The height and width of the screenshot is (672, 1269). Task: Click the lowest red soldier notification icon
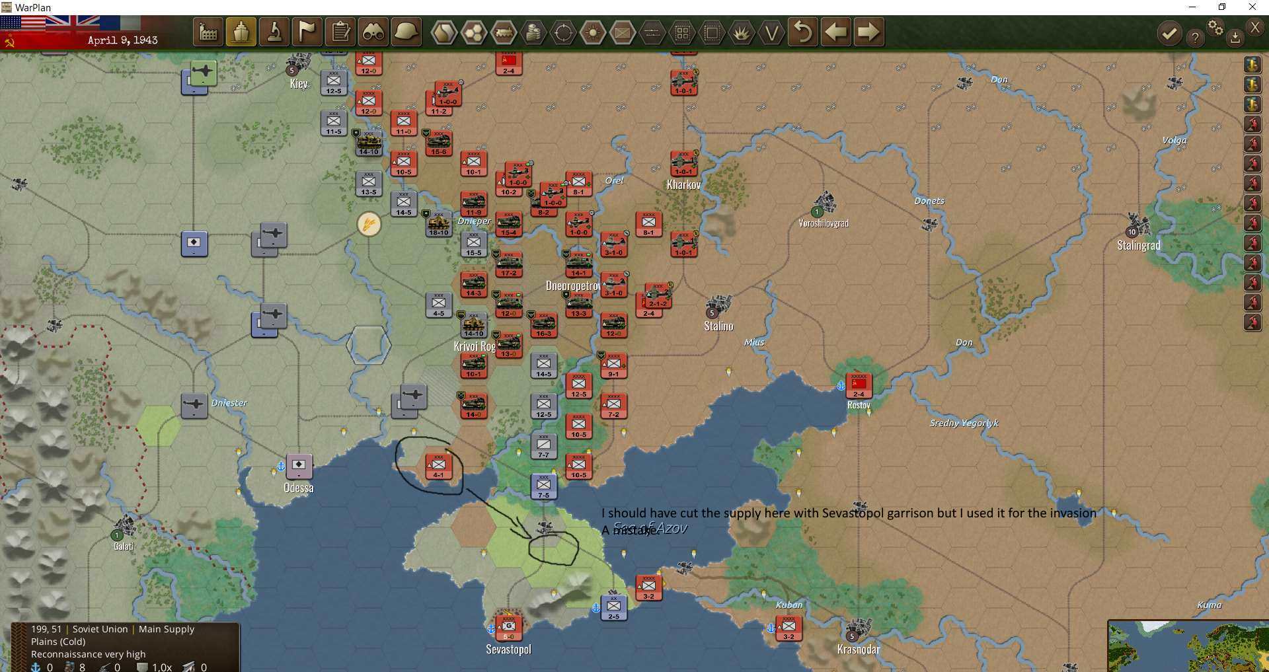1252,322
